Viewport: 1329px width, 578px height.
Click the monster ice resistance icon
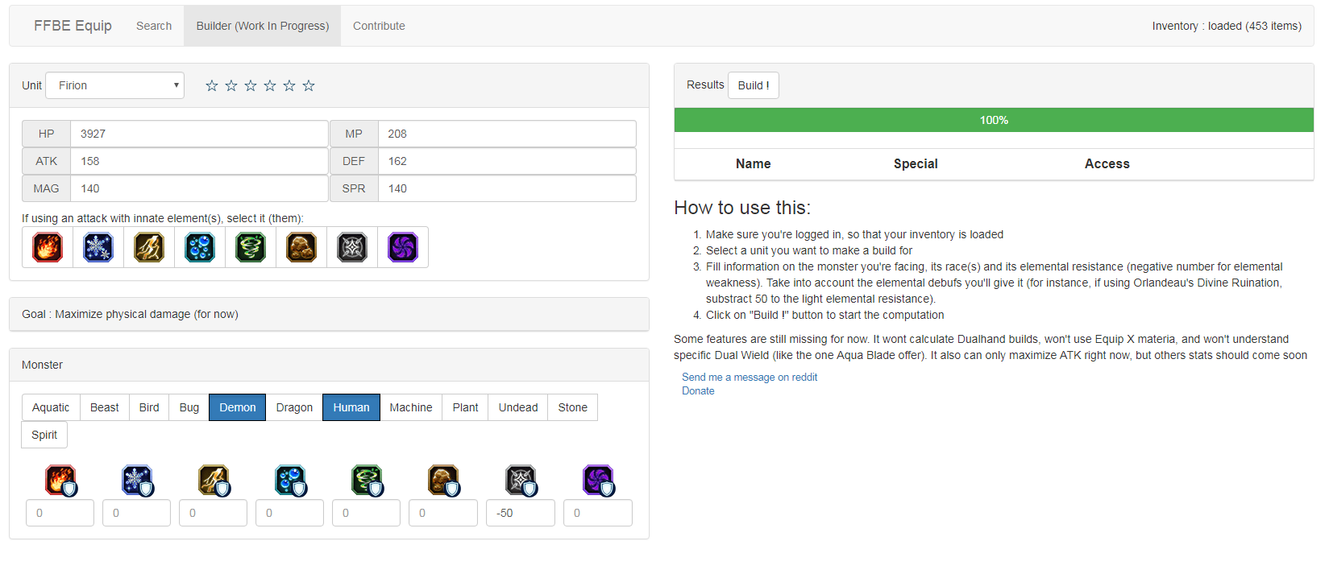click(137, 481)
